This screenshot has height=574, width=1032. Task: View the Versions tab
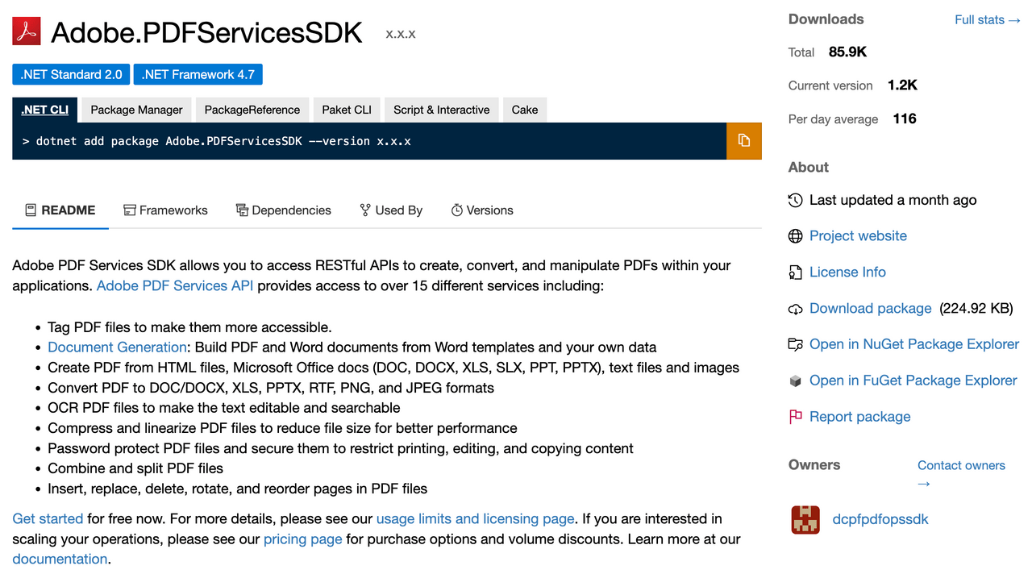click(482, 210)
